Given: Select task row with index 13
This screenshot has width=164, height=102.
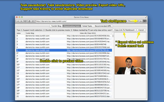Looking at the screenshot, I should coord(64,73).
